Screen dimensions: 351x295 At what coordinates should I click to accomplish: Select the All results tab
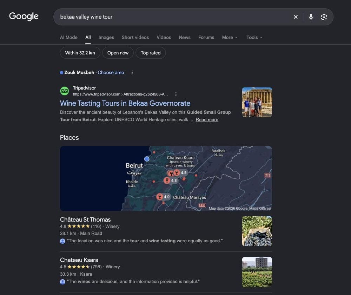[x=88, y=38]
